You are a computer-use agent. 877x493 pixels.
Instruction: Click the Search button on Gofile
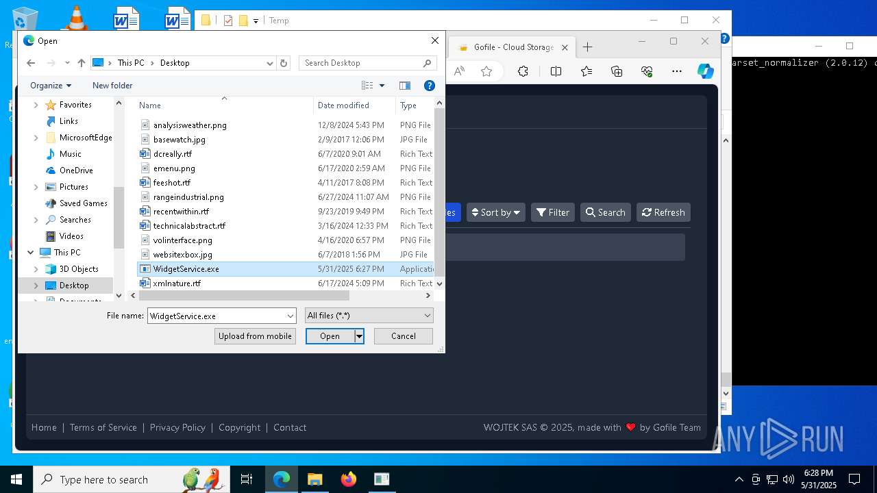pyautogui.click(x=606, y=212)
